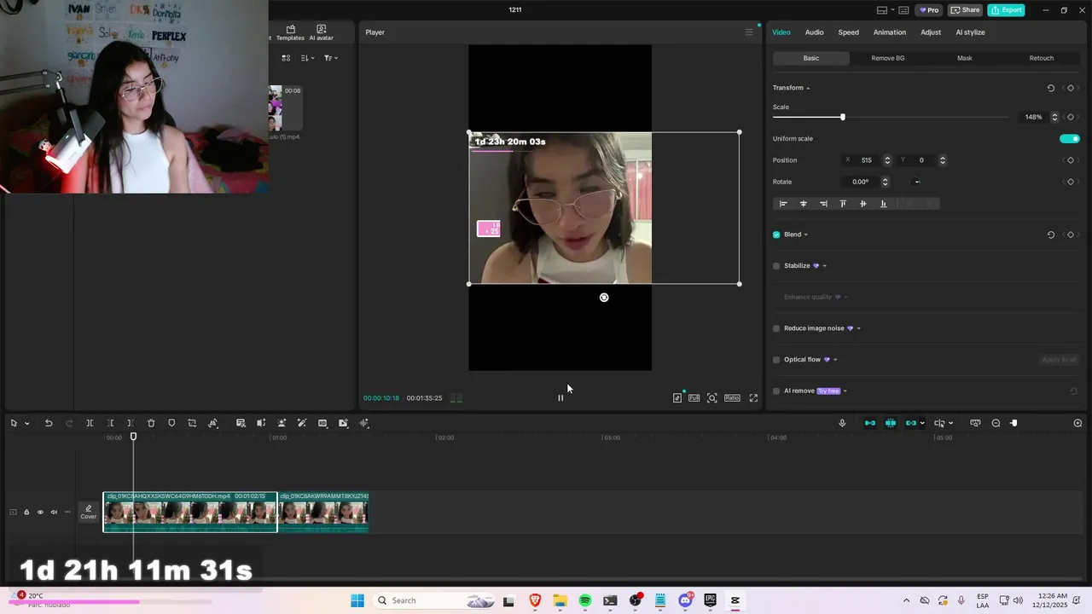Open the Adjust tab
Image resolution: width=1092 pixels, height=614 pixels.
click(x=931, y=32)
